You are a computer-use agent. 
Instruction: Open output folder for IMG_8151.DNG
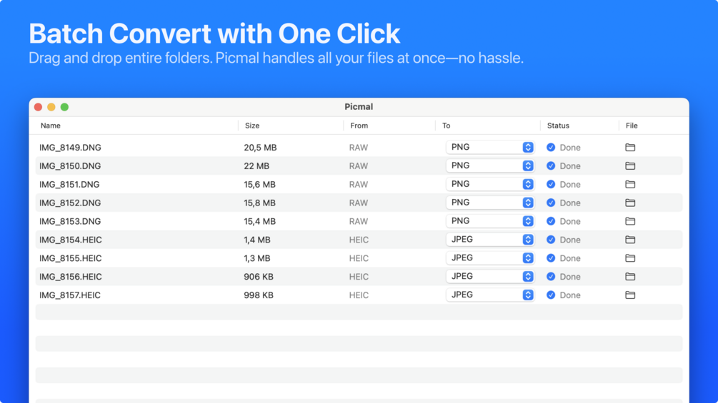pyautogui.click(x=630, y=184)
